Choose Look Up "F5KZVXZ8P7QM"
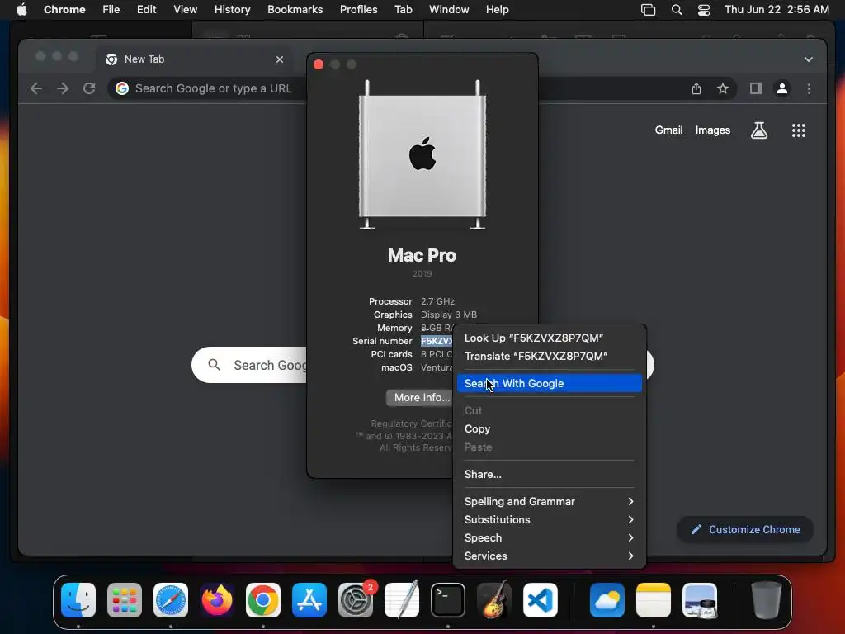This screenshot has width=845, height=634. click(x=549, y=338)
